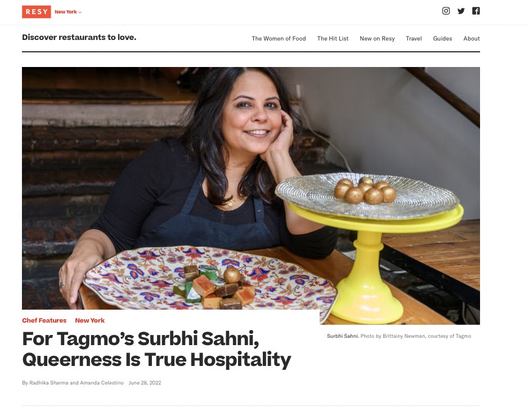Click the red New York category tag
The width and height of the screenshot is (529, 411).
(x=89, y=320)
